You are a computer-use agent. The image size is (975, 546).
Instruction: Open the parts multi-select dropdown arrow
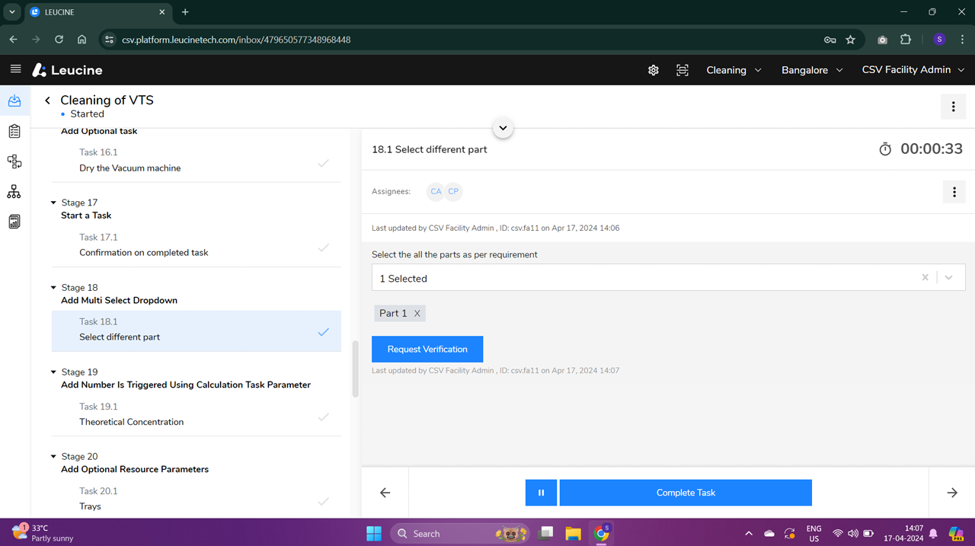pos(948,278)
